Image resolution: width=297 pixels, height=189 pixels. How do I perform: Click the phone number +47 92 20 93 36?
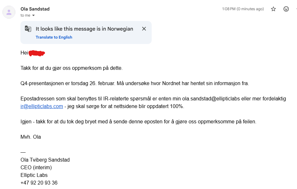click(39, 183)
